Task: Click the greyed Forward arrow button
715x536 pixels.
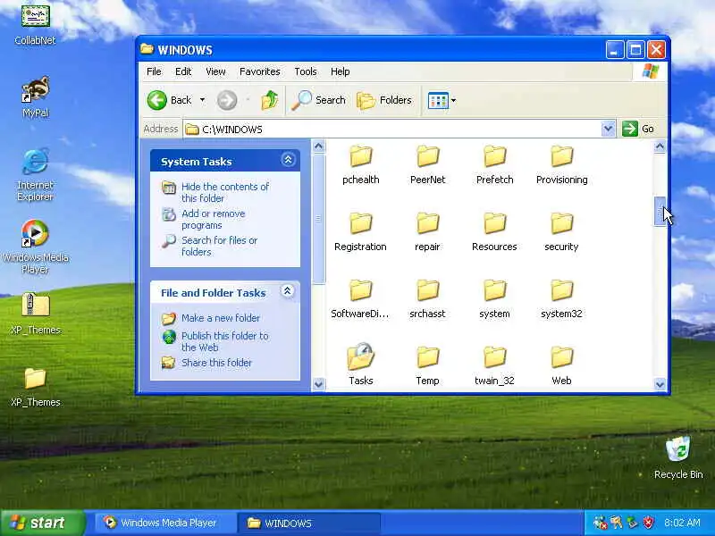Action: pyautogui.click(x=227, y=100)
